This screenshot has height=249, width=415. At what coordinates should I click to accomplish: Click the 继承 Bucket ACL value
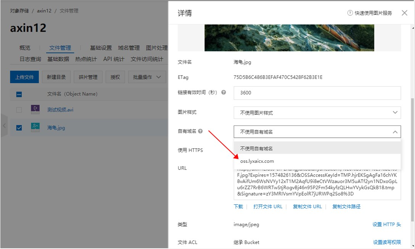tap(246, 242)
